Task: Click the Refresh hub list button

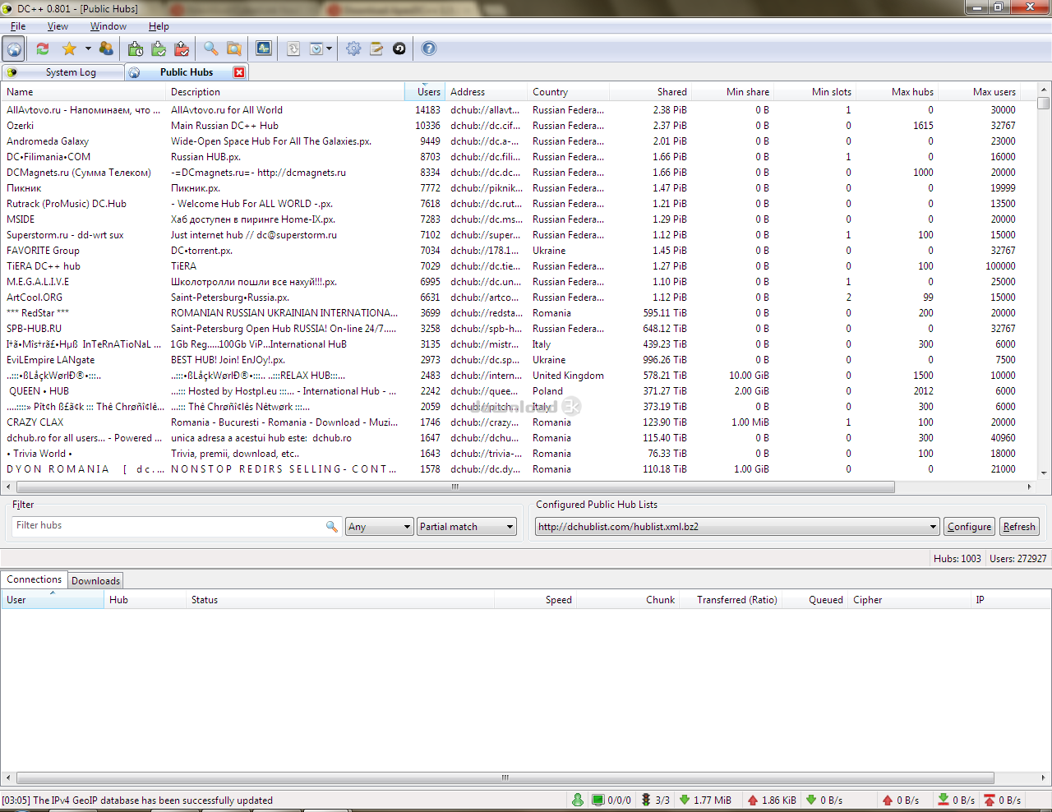Action: pos(1019,527)
